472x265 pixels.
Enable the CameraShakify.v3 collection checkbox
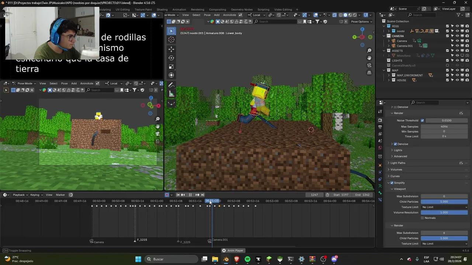coord(447,66)
